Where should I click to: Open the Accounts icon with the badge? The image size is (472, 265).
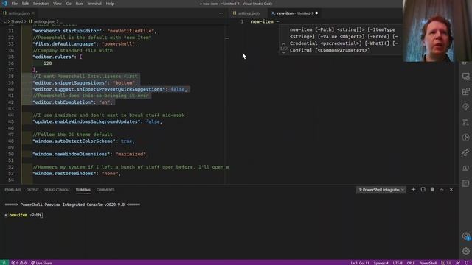[x=465, y=236]
